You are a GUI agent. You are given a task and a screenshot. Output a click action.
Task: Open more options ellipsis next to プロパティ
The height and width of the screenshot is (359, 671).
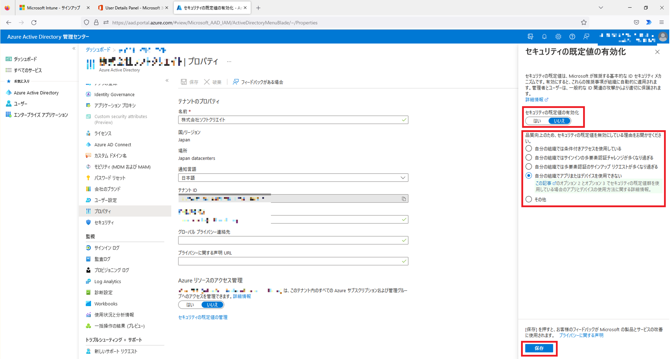tap(229, 62)
